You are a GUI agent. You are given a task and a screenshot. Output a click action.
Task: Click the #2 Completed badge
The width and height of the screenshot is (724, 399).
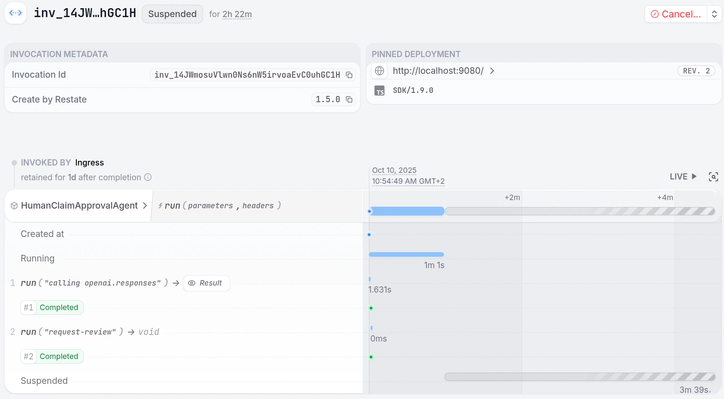(52, 356)
